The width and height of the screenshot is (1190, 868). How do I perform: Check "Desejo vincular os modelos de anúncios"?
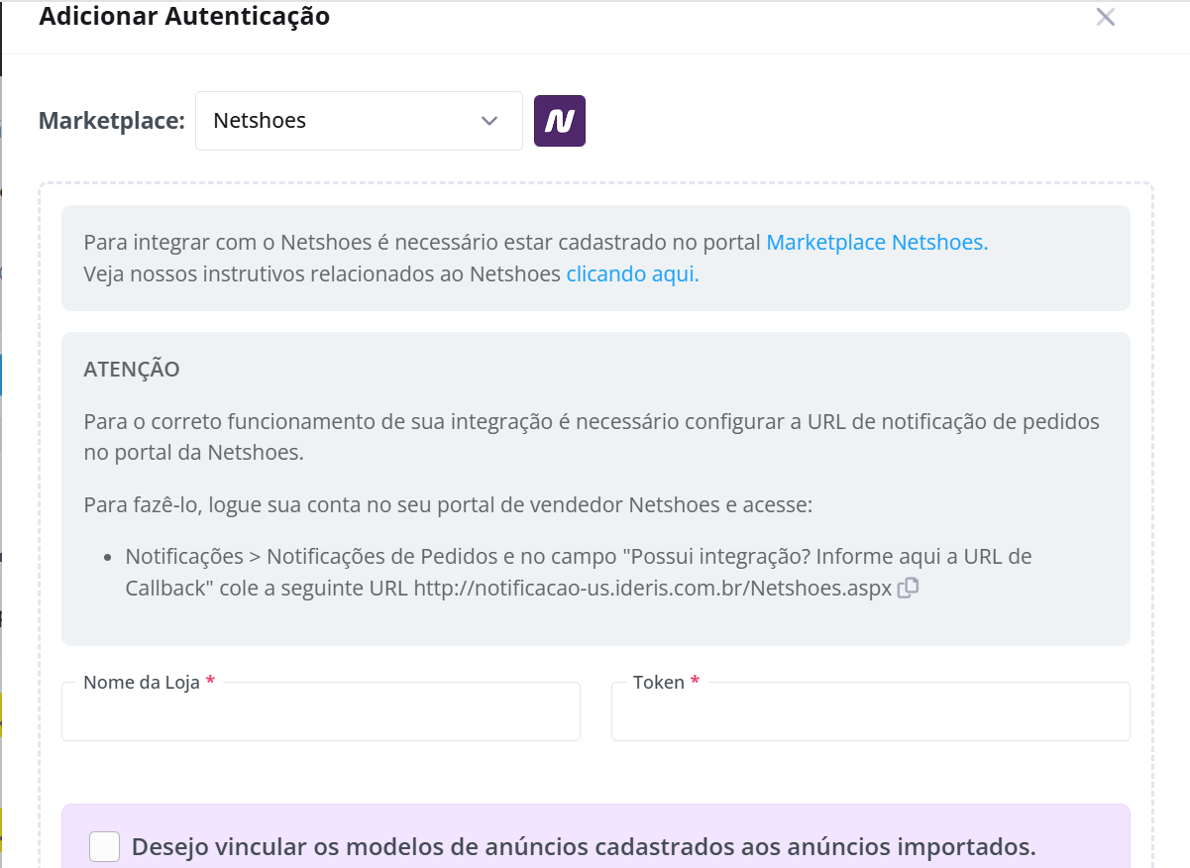[104, 847]
